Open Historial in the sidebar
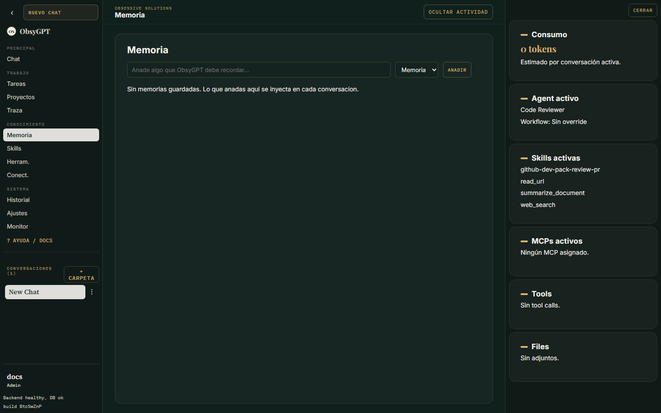 point(51,200)
